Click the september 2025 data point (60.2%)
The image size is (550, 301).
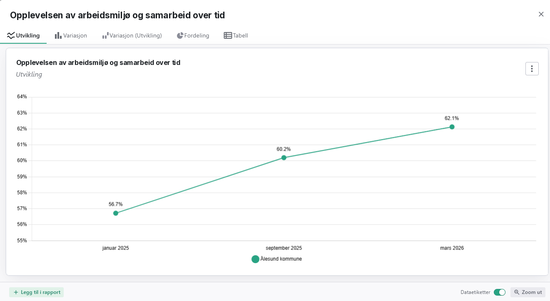coord(284,158)
